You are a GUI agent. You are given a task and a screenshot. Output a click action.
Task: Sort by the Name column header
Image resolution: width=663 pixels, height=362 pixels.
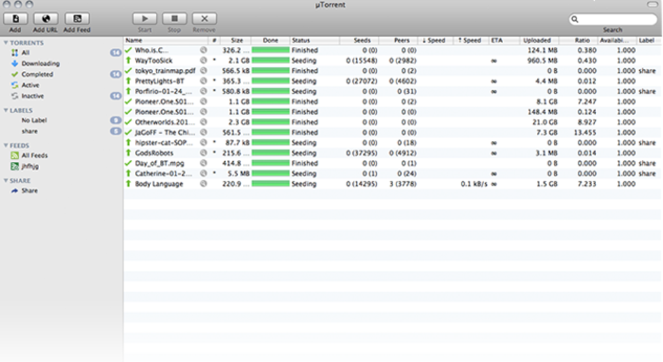tap(166, 40)
